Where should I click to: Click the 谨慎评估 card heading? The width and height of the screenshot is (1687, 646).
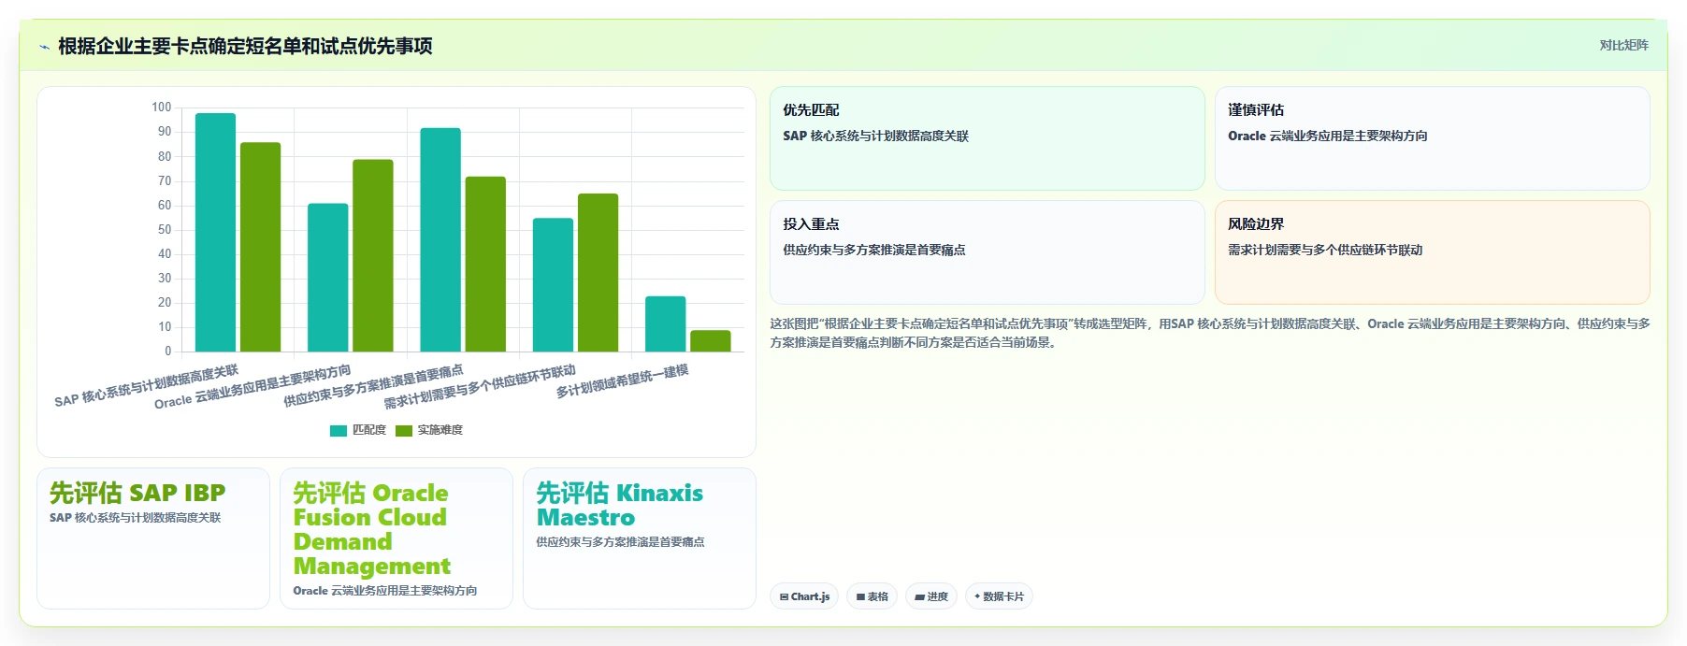[1256, 110]
